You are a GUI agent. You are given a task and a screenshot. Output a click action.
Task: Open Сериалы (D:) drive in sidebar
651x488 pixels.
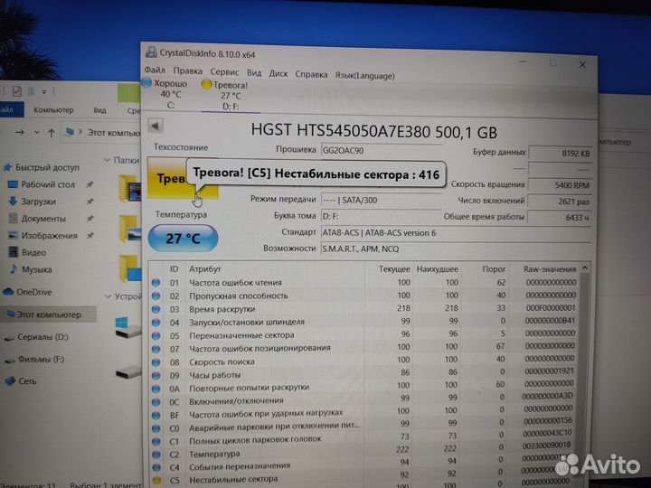click(x=36, y=337)
